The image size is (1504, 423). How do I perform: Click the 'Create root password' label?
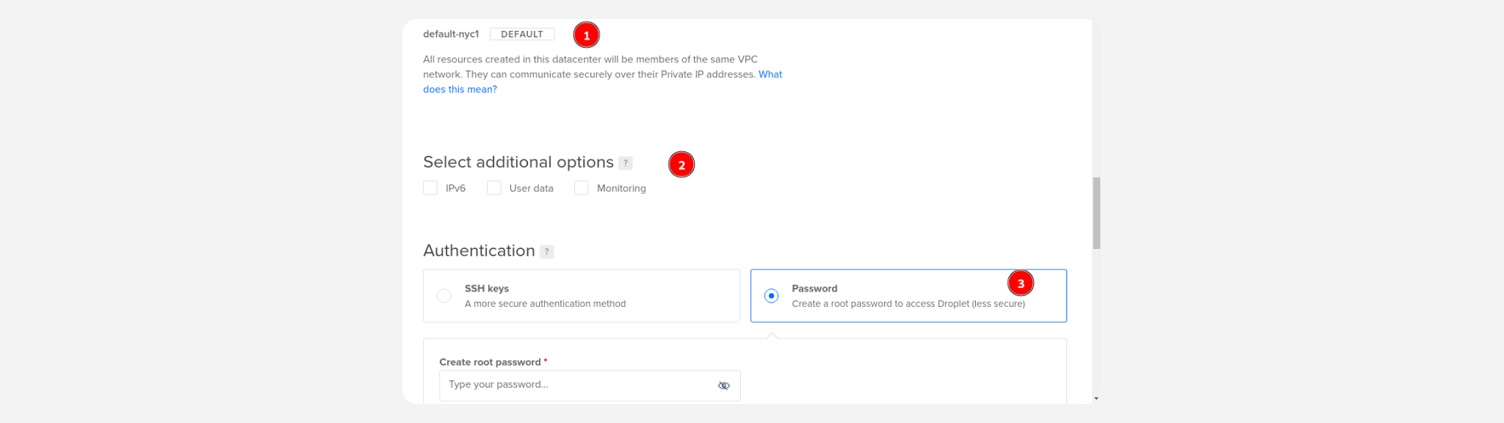click(x=490, y=362)
